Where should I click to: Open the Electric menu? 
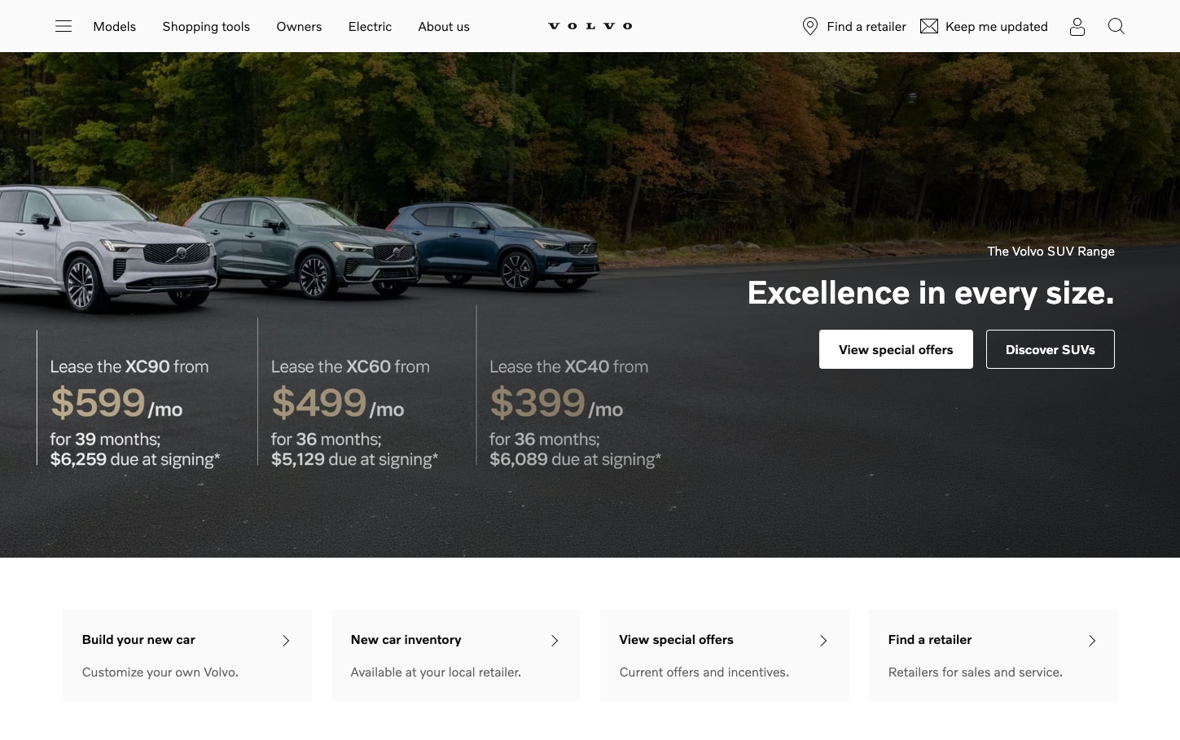370,27
